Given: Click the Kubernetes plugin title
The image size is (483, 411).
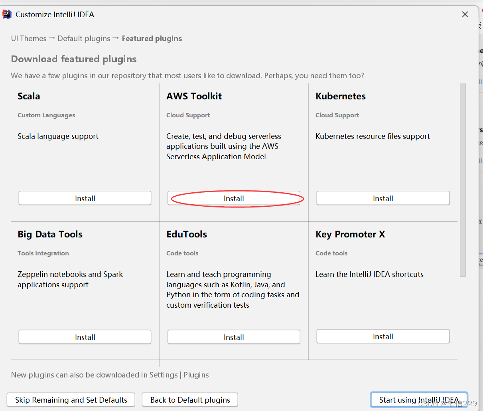Looking at the screenshot, I should (x=341, y=96).
